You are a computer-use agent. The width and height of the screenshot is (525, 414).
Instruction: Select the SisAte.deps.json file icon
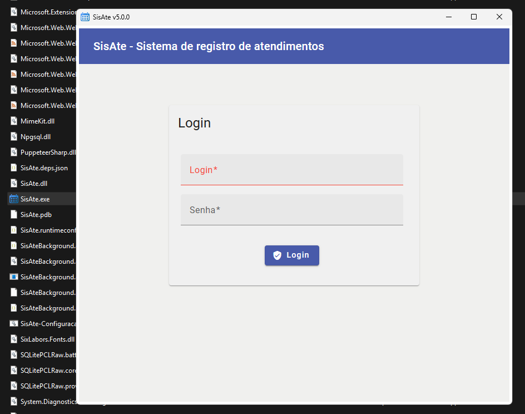pyautogui.click(x=14, y=167)
